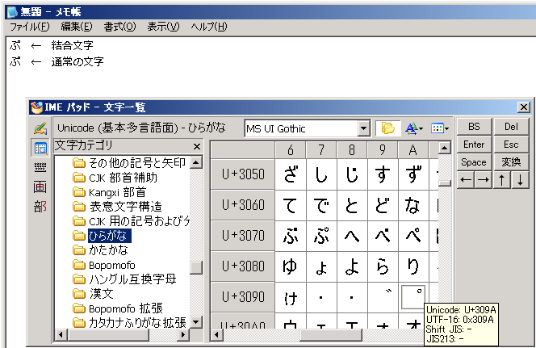Open the soft keyboard applet

[x=40, y=167]
